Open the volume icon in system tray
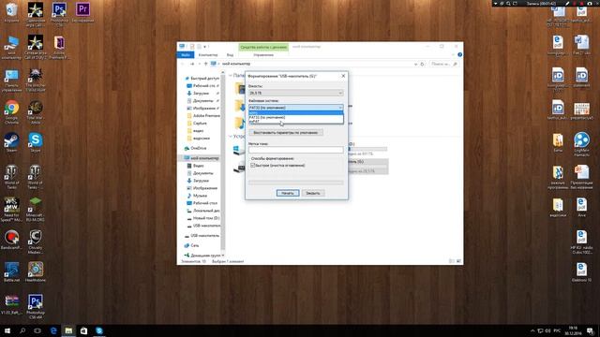 coord(547,330)
